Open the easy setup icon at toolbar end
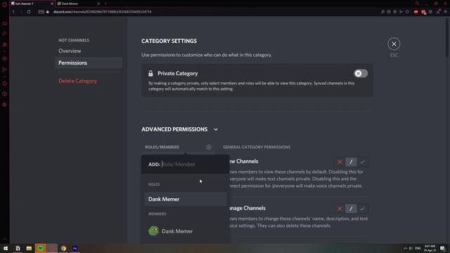Viewport: 450px width, 253px height. (445, 12)
